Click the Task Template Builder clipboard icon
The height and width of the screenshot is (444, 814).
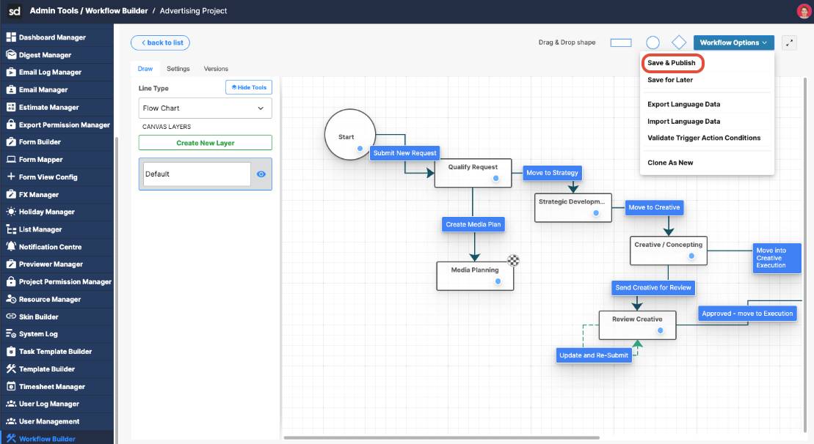(11, 351)
